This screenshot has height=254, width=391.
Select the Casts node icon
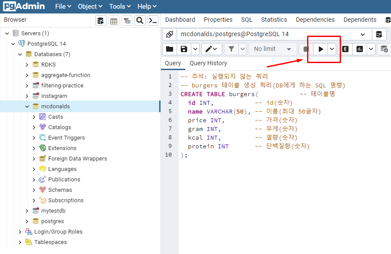click(43, 117)
